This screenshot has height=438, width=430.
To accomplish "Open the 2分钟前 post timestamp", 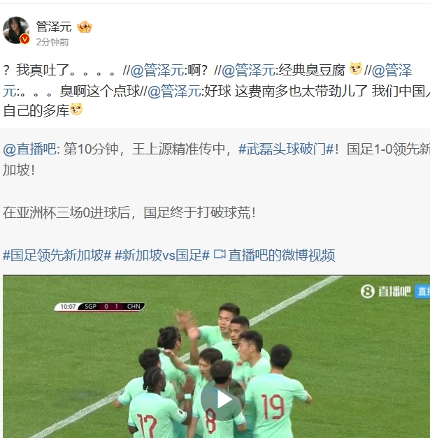I will click(x=52, y=42).
